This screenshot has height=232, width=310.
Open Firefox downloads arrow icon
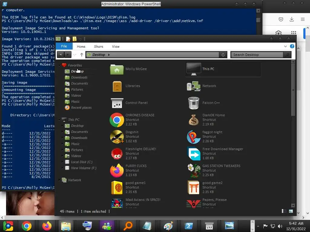[x=292, y=19]
